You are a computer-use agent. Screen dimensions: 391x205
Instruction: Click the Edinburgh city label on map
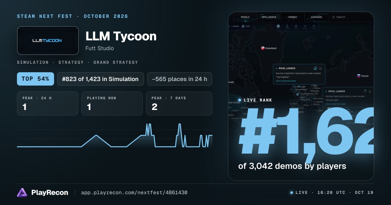pyautogui.click(x=300, y=87)
